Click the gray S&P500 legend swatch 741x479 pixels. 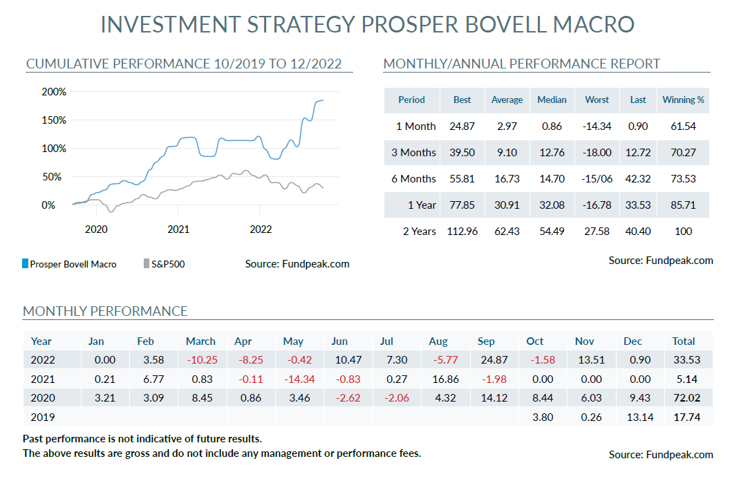[x=146, y=264]
